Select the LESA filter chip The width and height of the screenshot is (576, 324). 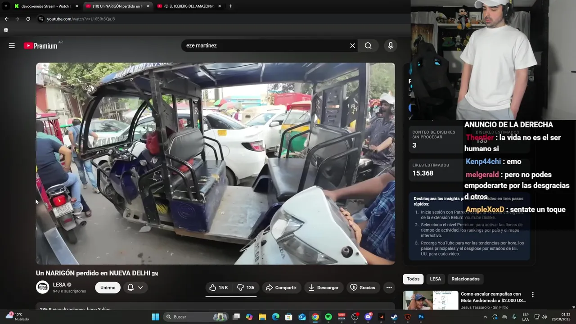click(x=435, y=279)
